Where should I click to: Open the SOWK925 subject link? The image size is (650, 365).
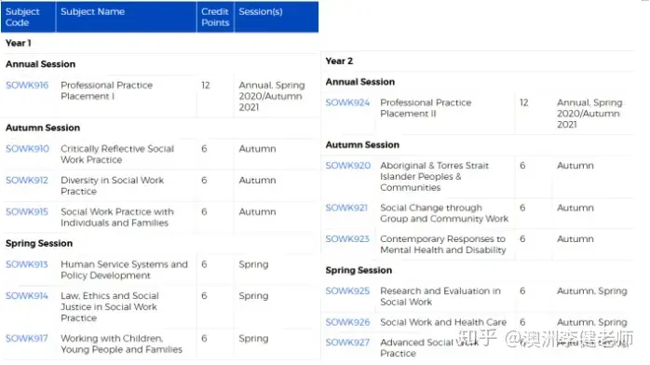pyautogui.click(x=347, y=291)
